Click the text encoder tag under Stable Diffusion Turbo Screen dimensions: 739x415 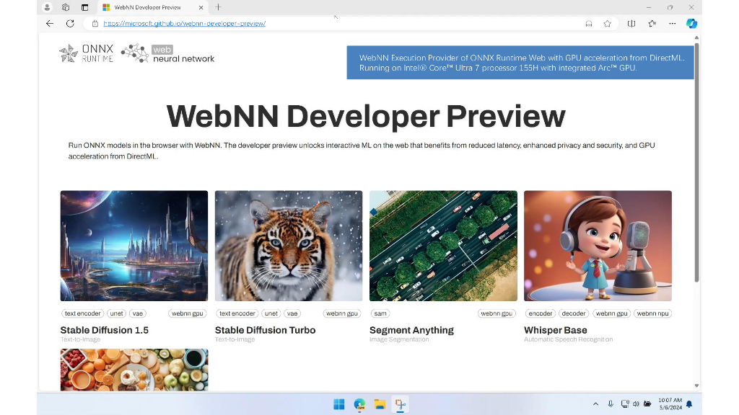237,313
